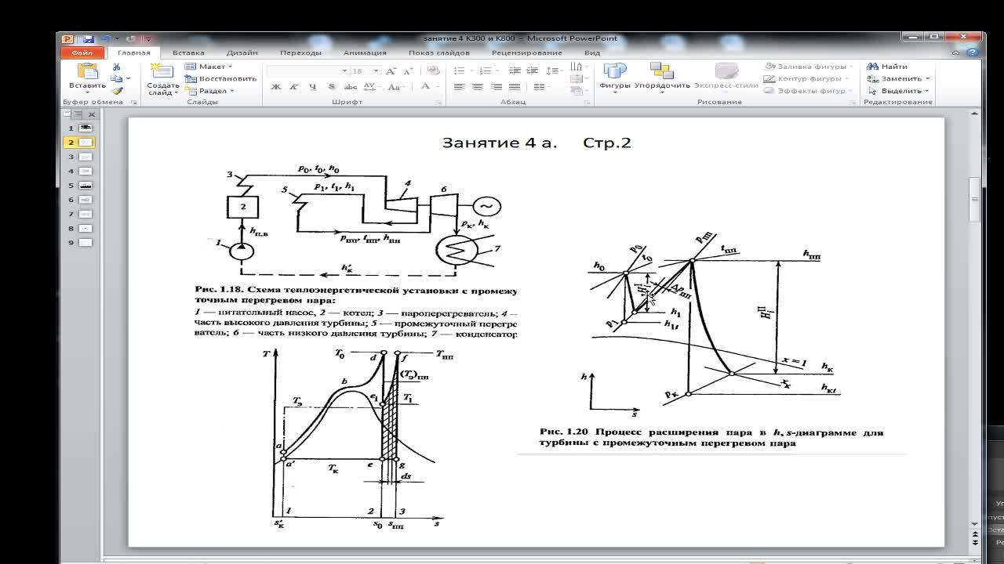Switch to the Анимация tab
Screen dimensions: 1004x564
(365, 52)
